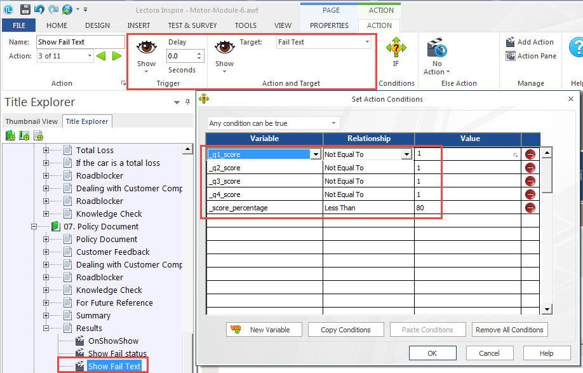Image resolution: width=583 pixels, height=373 pixels.
Task: Switch to the INSERT ribbon tab
Action: tap(138, 25)
